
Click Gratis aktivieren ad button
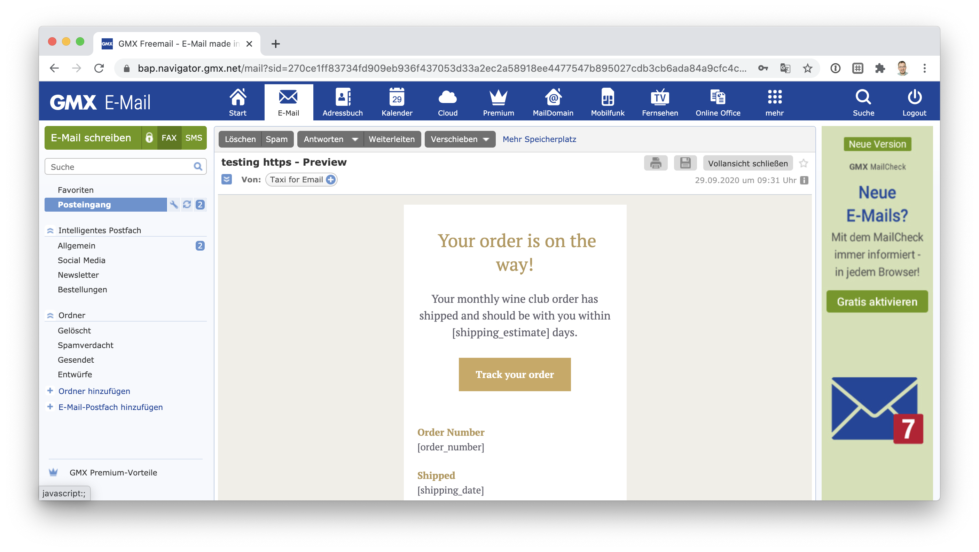pos(877,301)
